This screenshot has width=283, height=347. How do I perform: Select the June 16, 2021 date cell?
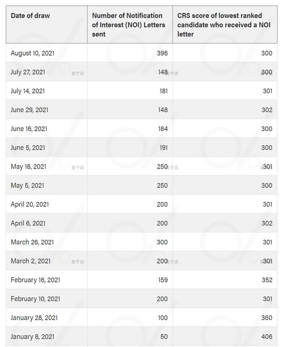coord(29,129)
